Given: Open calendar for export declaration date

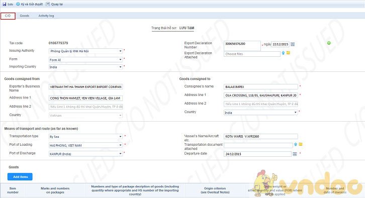Looking at the screenshot, I should click(293, 44).
